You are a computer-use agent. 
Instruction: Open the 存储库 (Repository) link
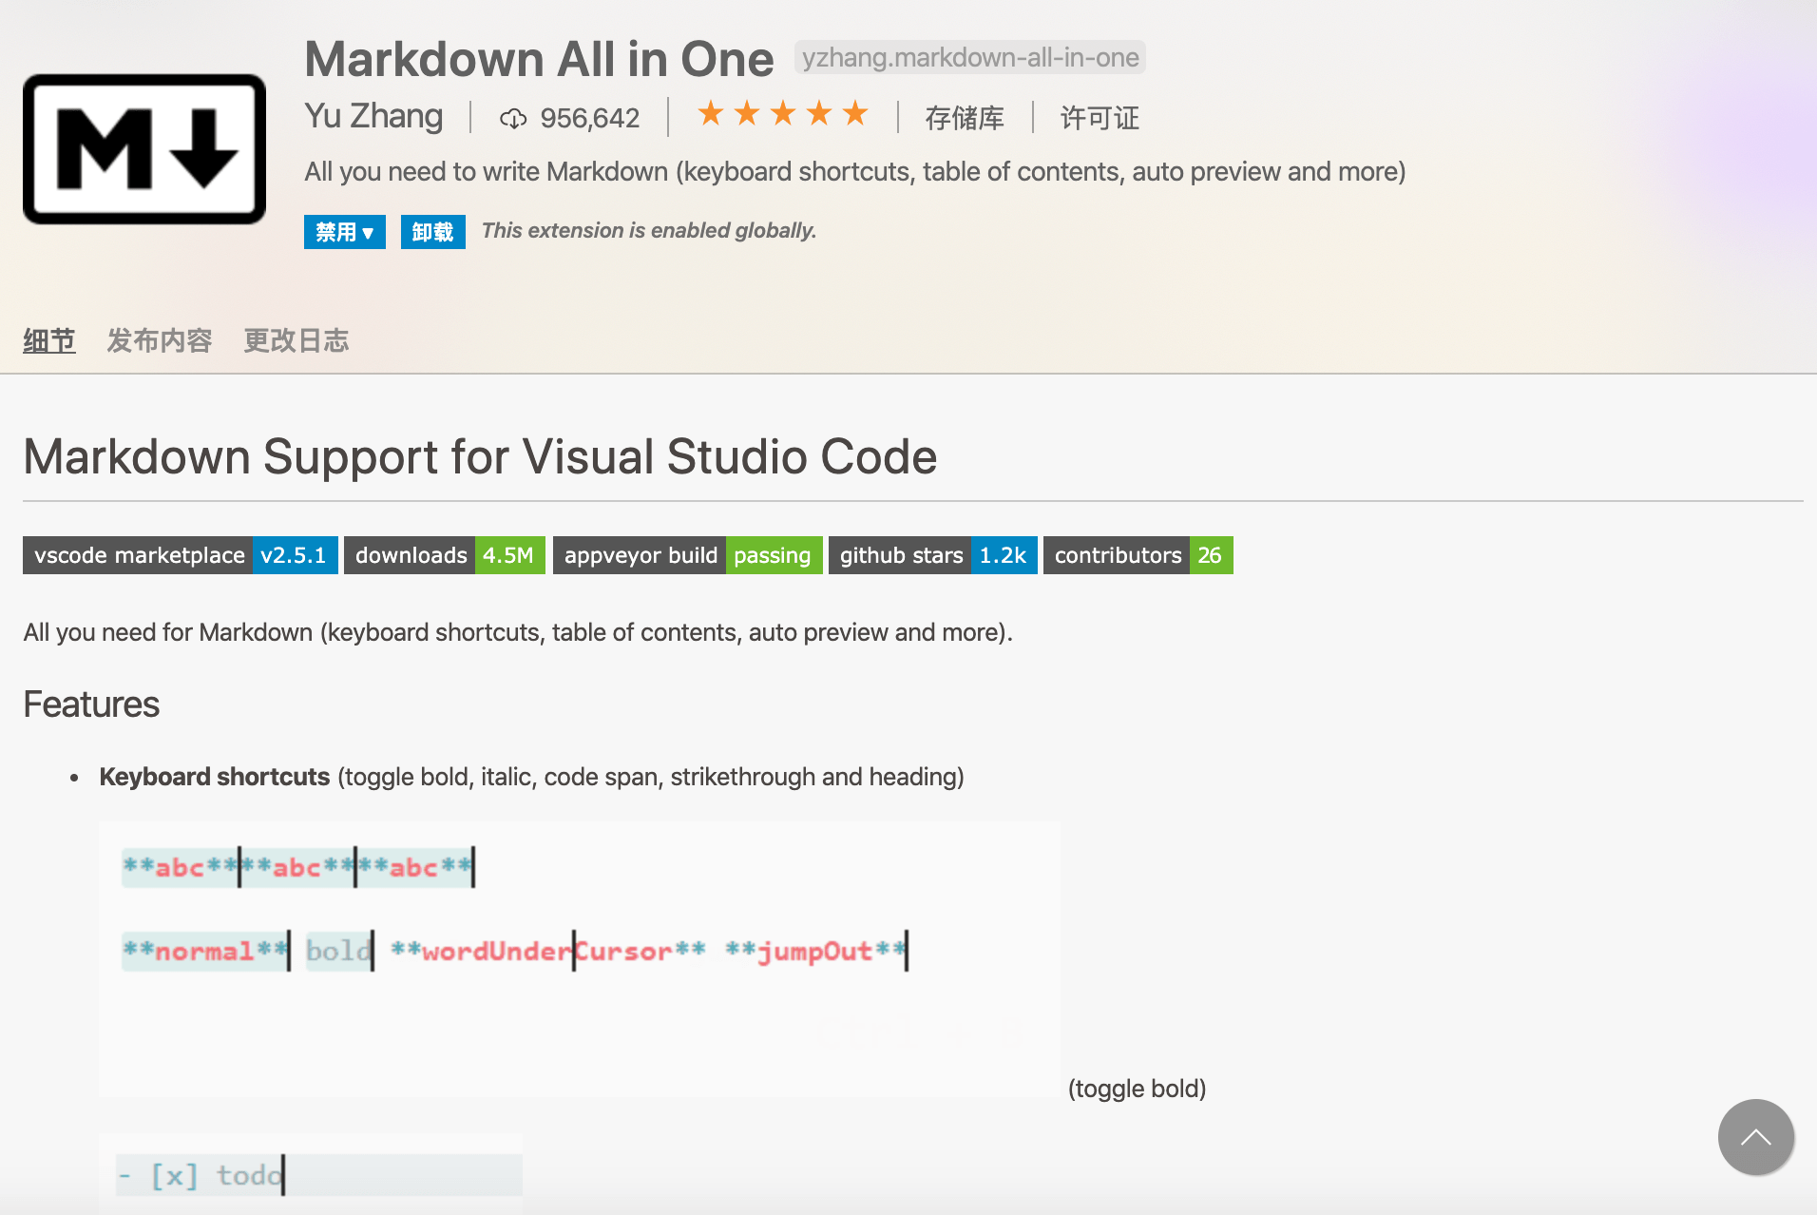tap(965, 118)
